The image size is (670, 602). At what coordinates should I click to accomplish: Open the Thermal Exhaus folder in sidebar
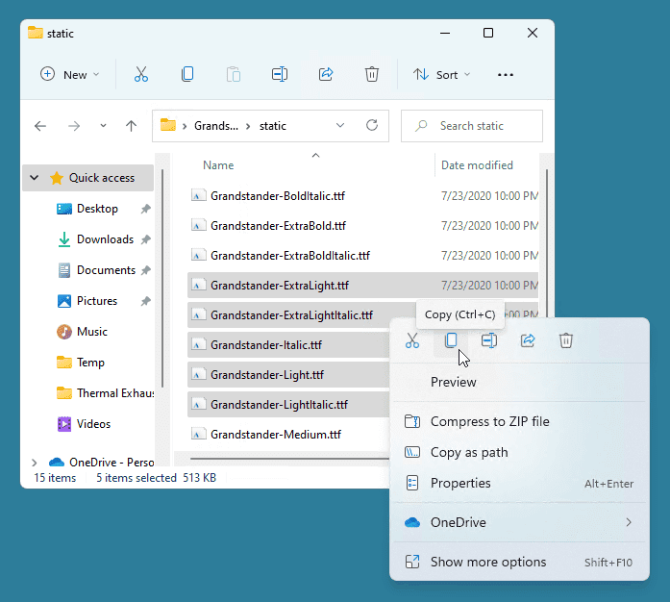115,393
